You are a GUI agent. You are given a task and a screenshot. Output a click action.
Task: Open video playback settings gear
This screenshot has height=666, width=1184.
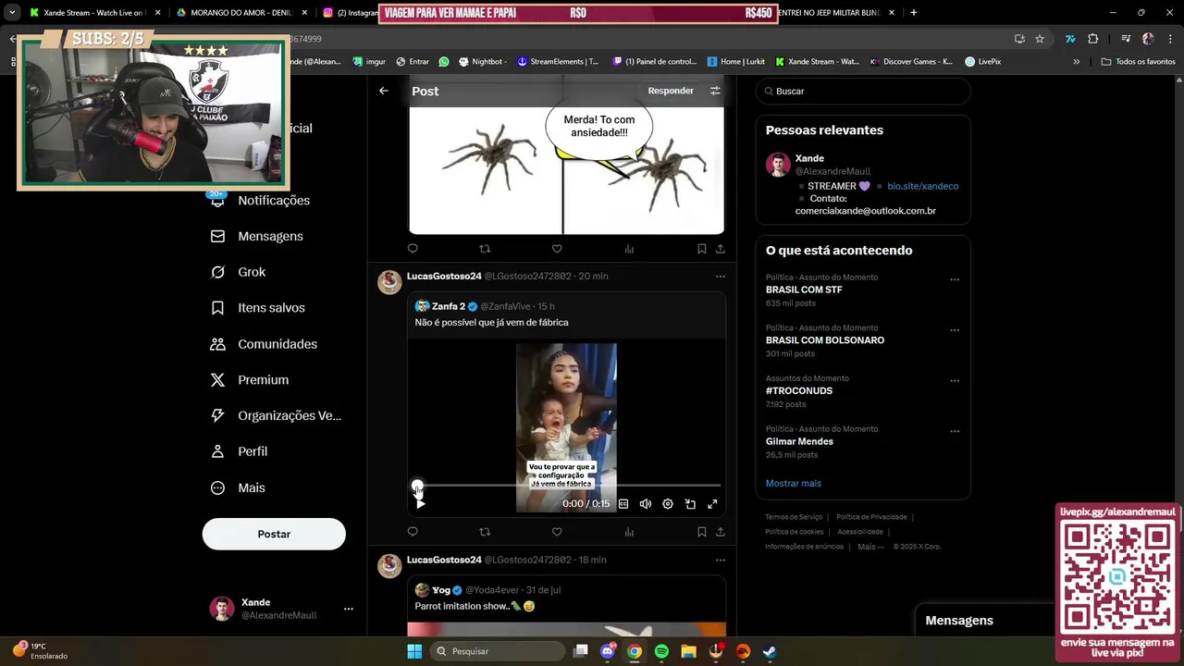[x=668, y=504]
